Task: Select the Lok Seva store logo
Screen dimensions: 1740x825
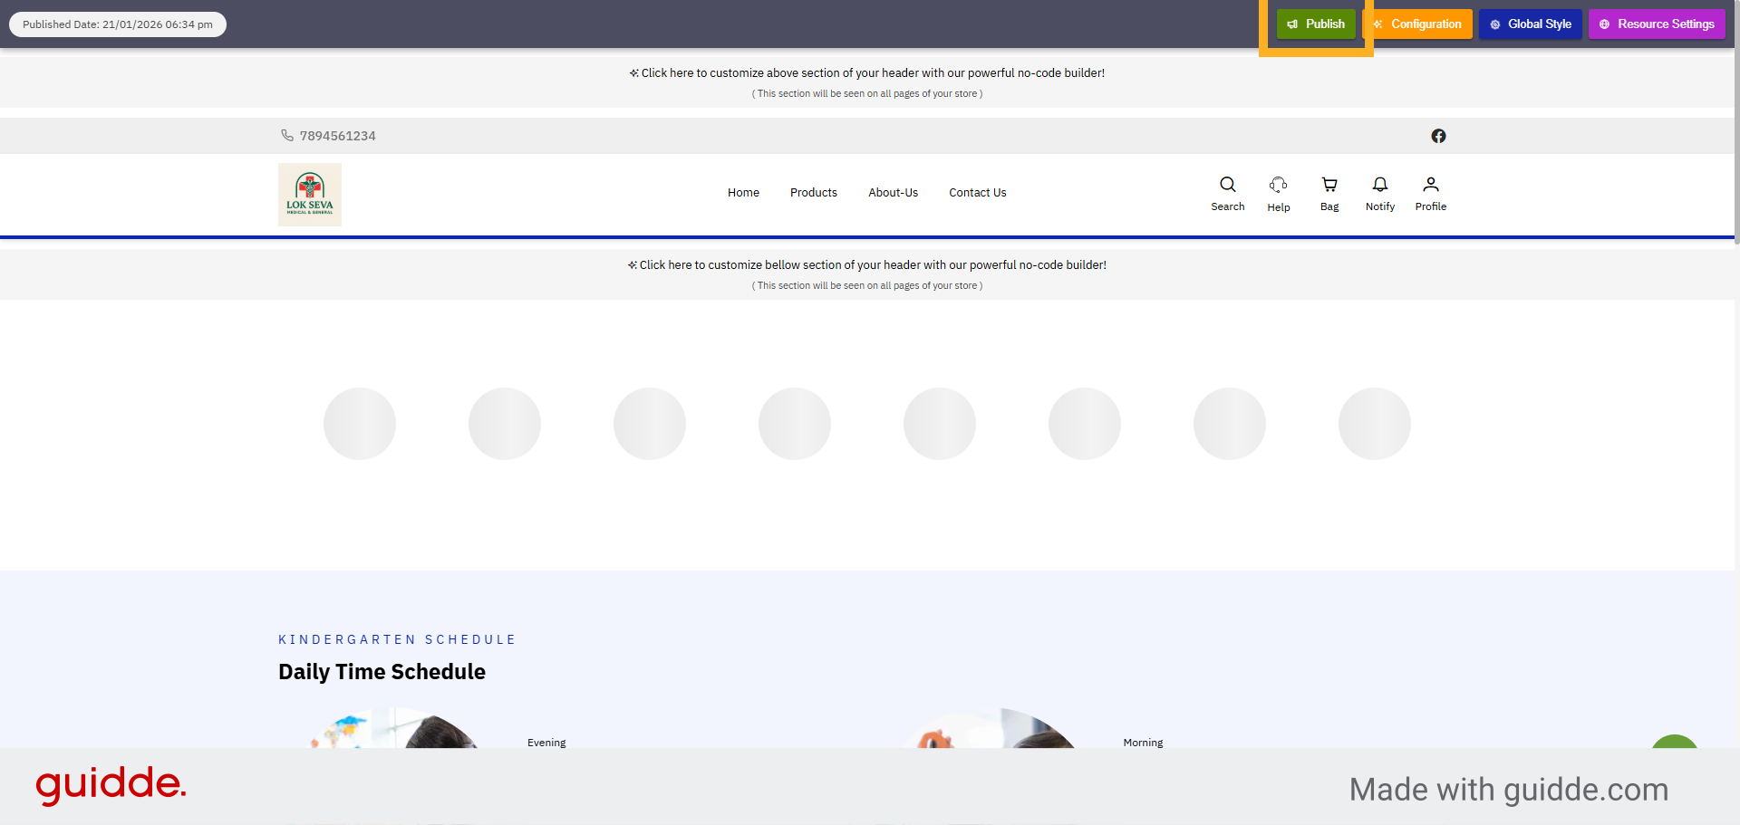Action: click(309, 194)
